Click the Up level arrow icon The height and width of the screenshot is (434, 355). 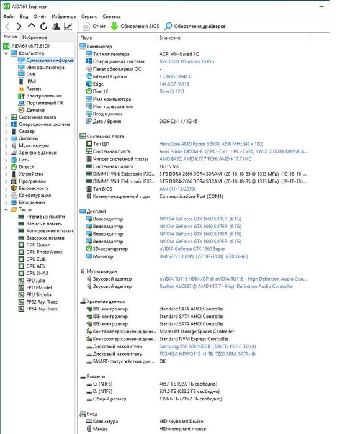coord(32,26)
